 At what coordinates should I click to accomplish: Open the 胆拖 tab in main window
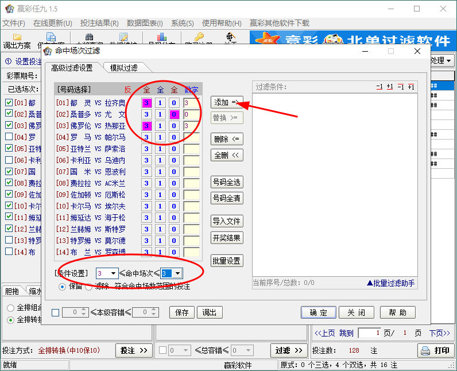12,291
